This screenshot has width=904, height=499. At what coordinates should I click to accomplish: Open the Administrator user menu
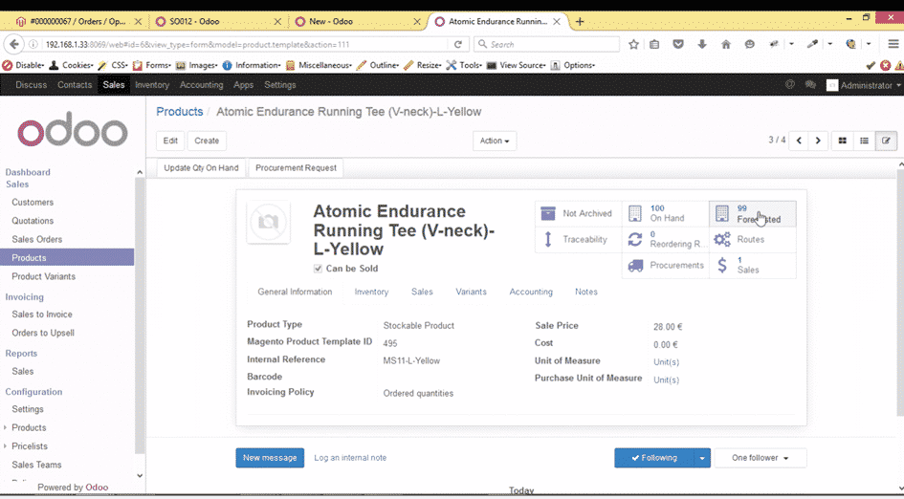coord(864,85)
